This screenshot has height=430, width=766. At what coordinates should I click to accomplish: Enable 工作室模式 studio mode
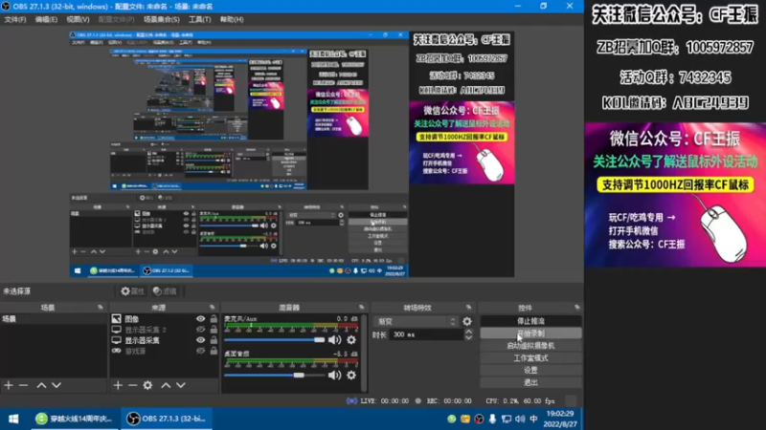point(530,357)
